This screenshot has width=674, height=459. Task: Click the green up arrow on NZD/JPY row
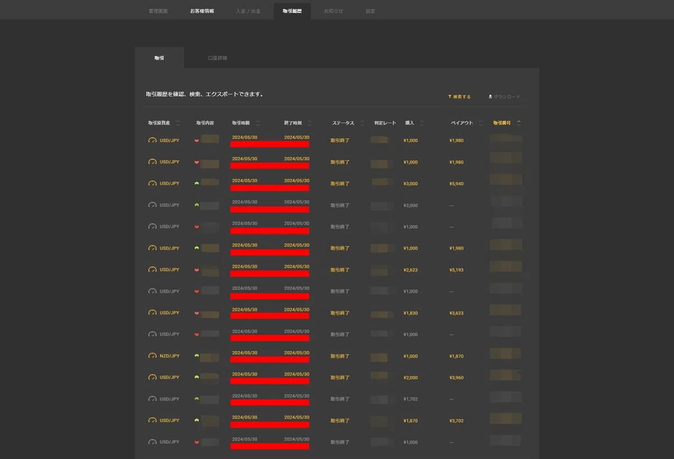click(197, 356)
